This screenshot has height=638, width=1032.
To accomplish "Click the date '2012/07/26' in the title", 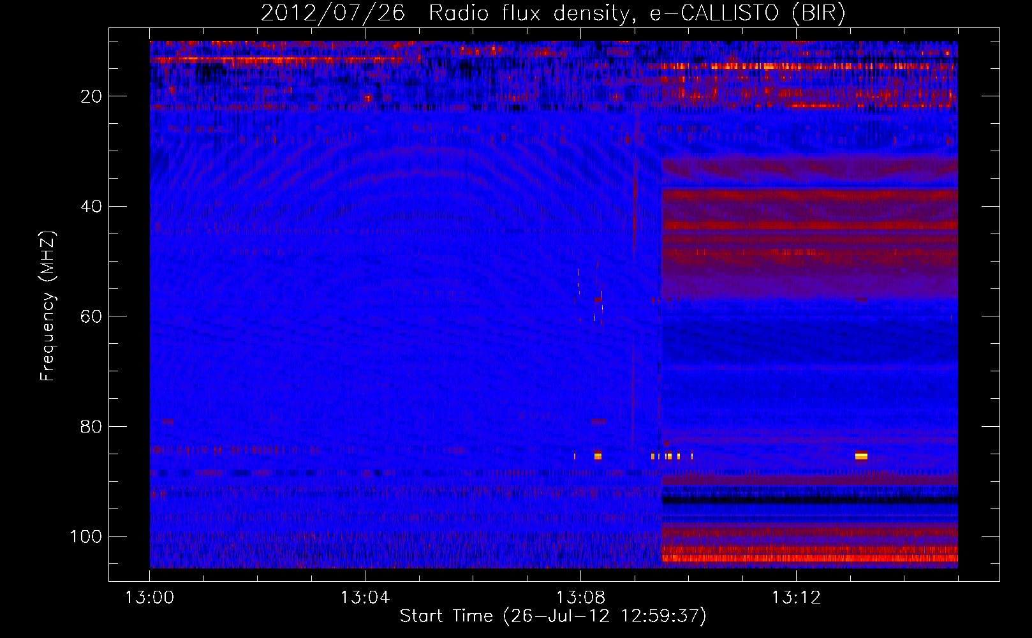I will 333,13.
